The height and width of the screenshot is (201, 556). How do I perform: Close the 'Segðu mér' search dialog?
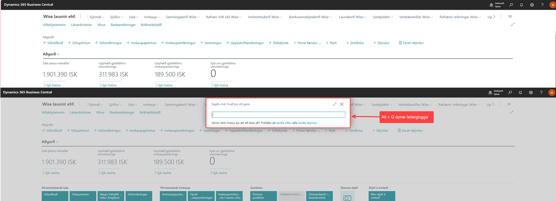[342, 104]
